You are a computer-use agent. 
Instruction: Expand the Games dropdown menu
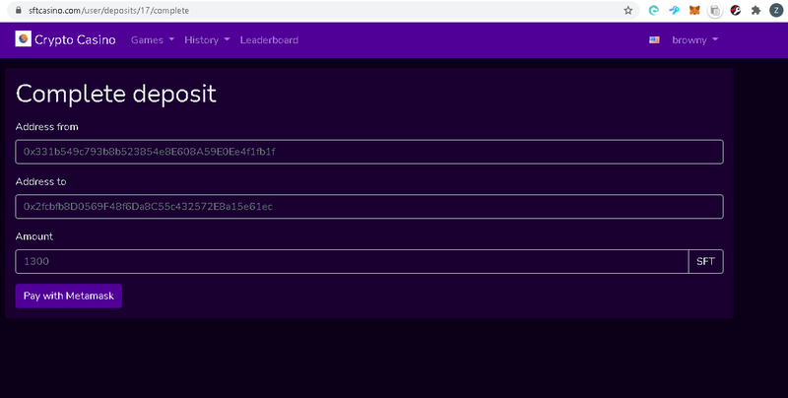point(153,39)
